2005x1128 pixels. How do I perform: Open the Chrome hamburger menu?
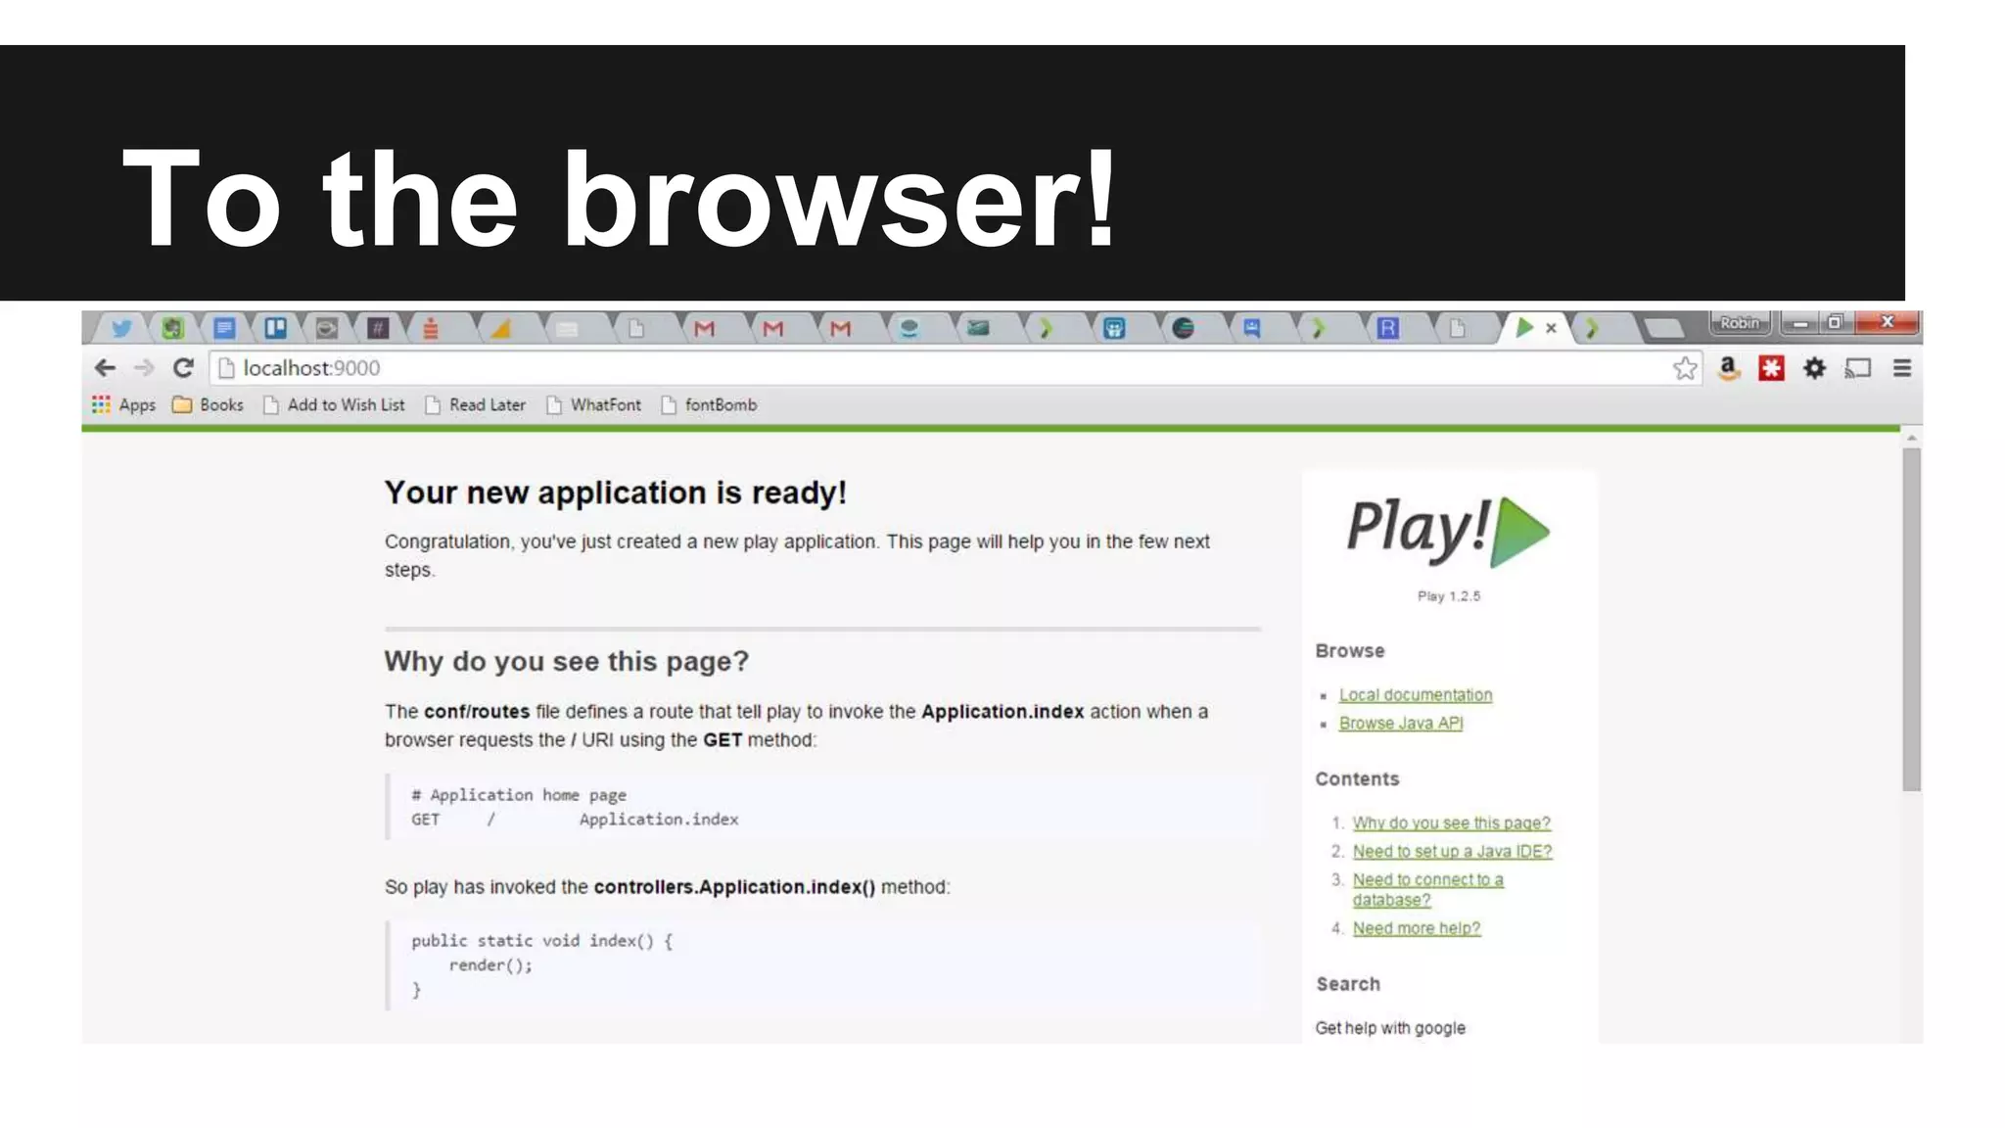click(x=1902, y=368)
